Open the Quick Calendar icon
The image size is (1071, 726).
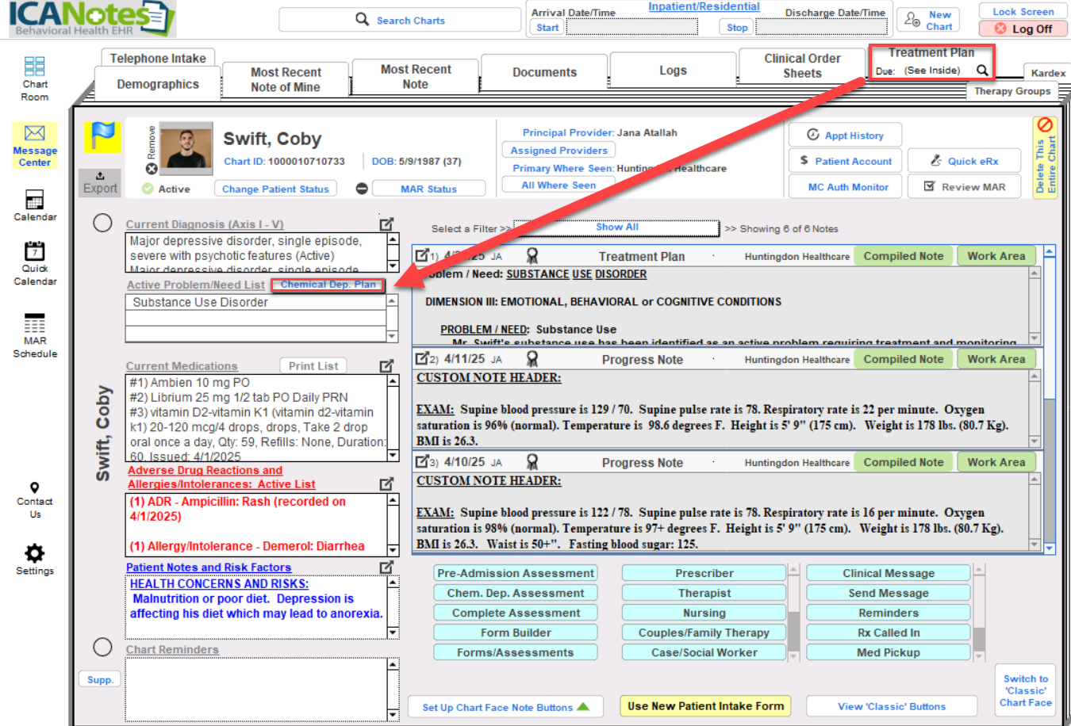pos(35,251)
